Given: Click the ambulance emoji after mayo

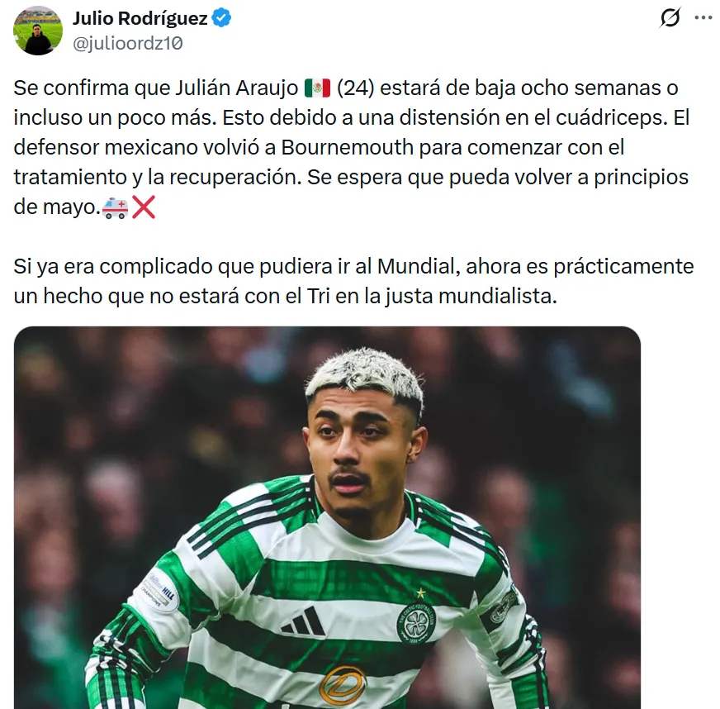Looking at the screenshot, I should tap(115, 207).
